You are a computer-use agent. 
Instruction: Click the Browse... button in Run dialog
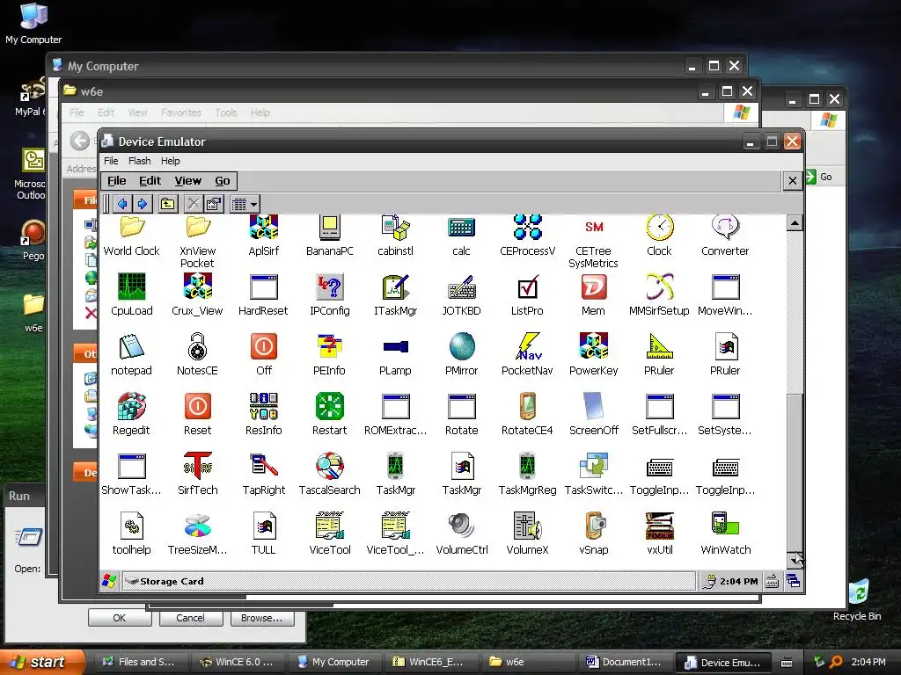(x=262, y=618)
